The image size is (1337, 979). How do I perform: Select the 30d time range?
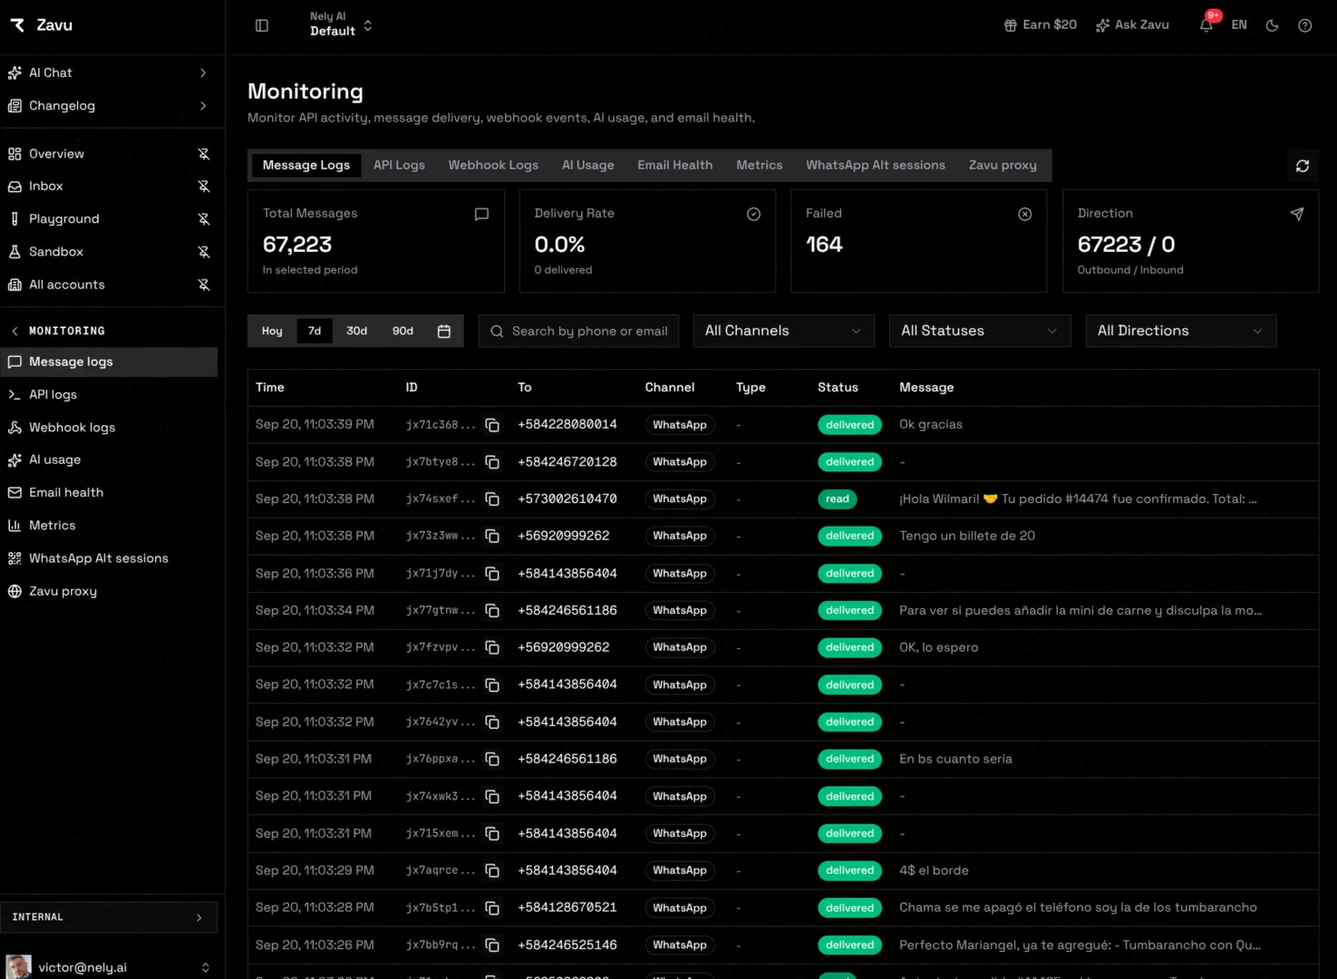click(357, 331)
